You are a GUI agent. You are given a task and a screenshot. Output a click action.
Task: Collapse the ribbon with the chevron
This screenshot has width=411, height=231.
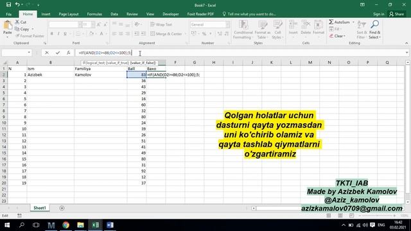tap(407, 43)
